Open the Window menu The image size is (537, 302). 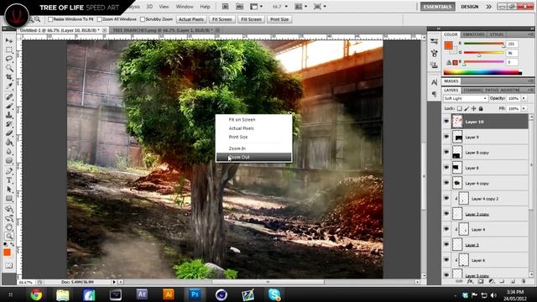pos(185,7)
